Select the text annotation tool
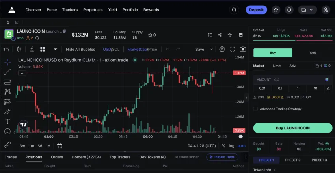 7,121
